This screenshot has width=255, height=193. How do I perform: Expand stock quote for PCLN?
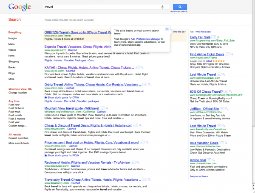61,155
